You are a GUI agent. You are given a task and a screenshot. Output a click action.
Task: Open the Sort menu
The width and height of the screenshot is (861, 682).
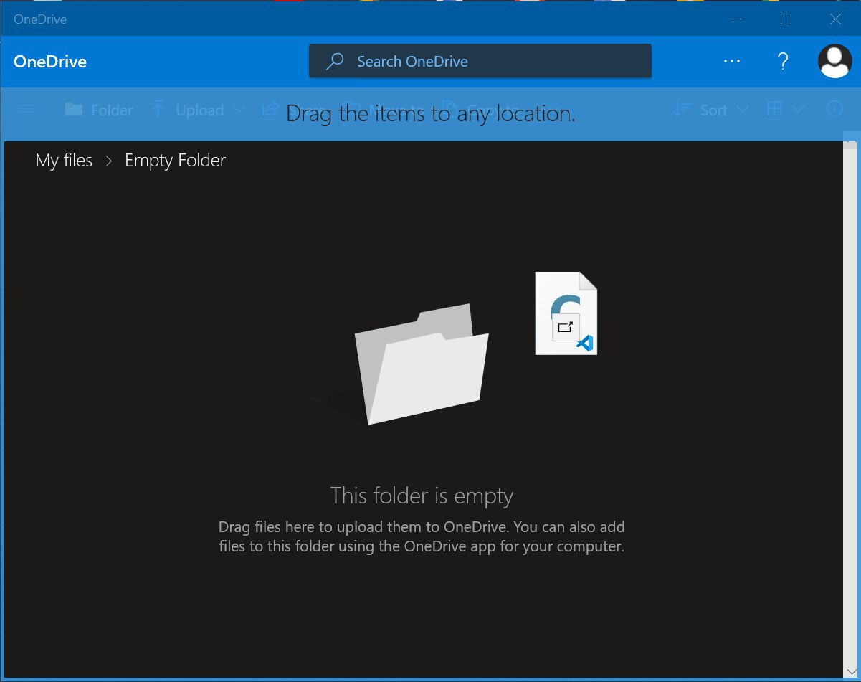pyautogui.click(x=711, y=110)
